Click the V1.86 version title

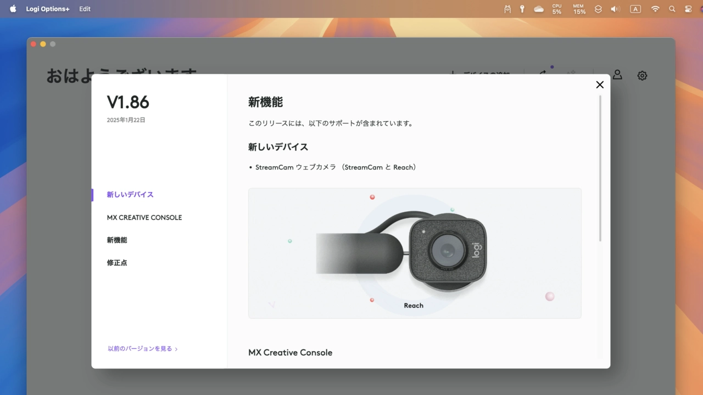128,102
